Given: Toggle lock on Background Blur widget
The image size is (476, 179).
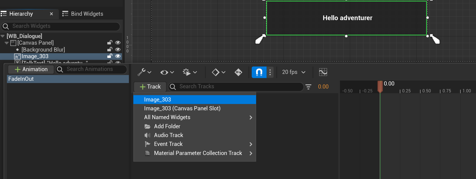Looking at the screenshot, I should click(110, 49).
